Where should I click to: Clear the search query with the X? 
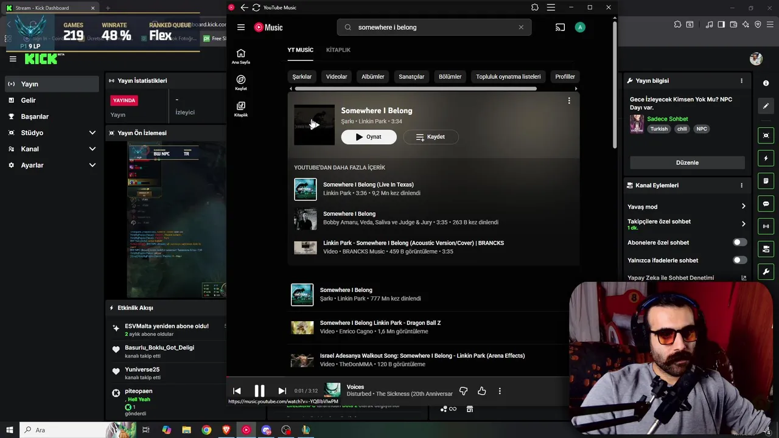[521, 27]
